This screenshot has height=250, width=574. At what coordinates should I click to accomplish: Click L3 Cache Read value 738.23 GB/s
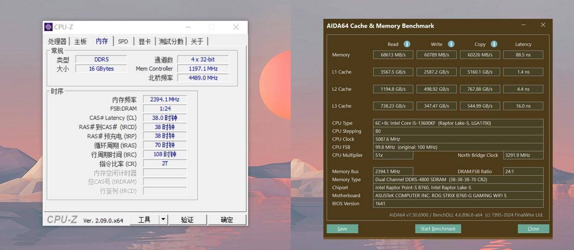393,106
